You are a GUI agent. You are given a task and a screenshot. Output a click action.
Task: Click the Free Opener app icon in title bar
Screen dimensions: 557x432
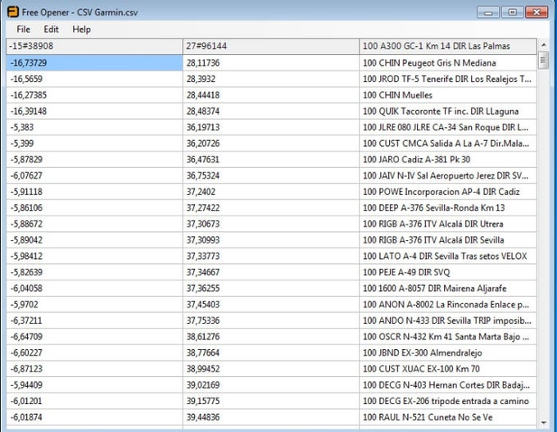(x=13, y=11)
